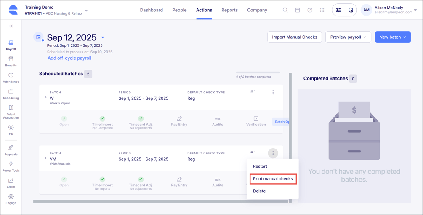This screenshot has height=215, width=423.
Task: Open the Preview payroll dropdown
Action: 348,37
